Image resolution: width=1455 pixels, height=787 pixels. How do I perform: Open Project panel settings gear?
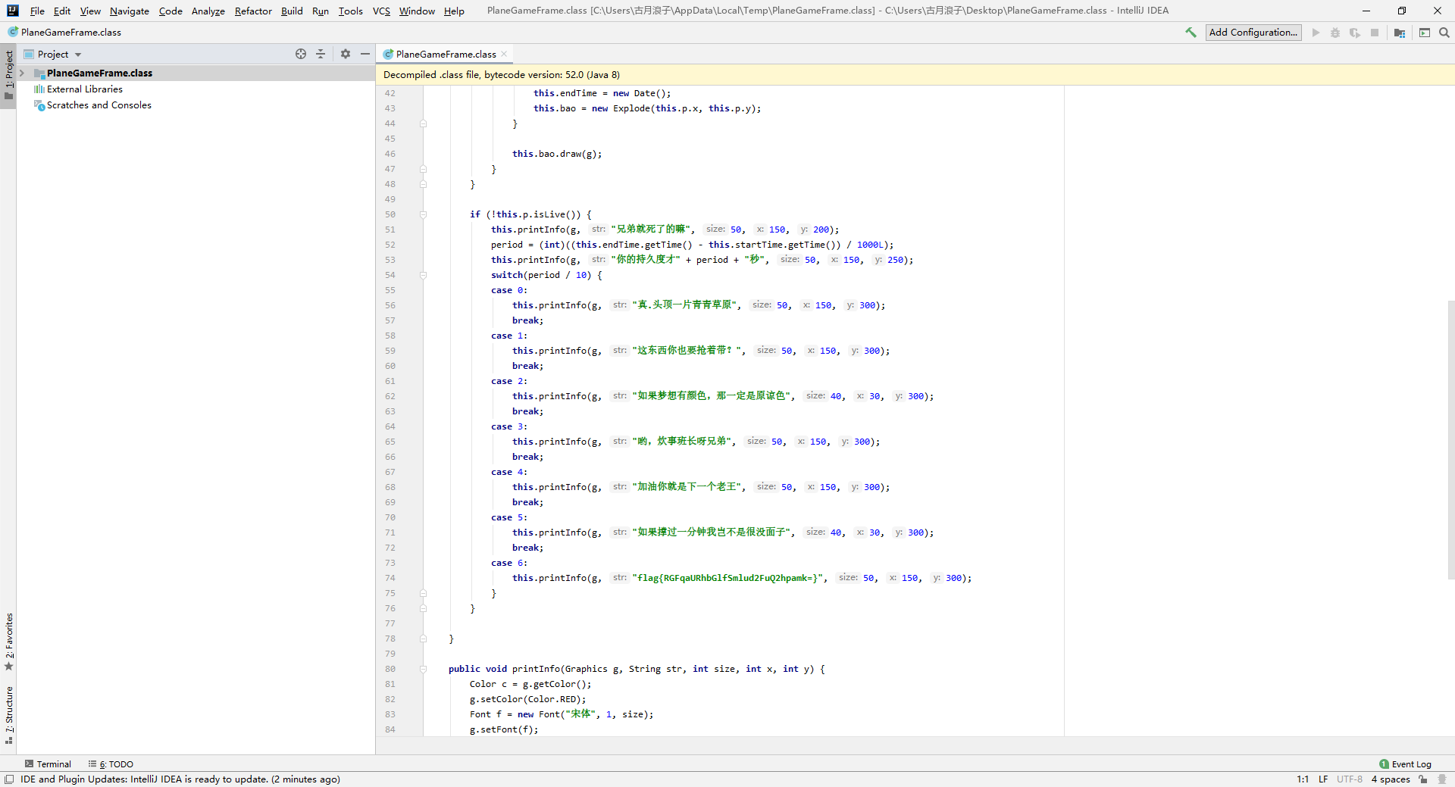tap(346, 54)
